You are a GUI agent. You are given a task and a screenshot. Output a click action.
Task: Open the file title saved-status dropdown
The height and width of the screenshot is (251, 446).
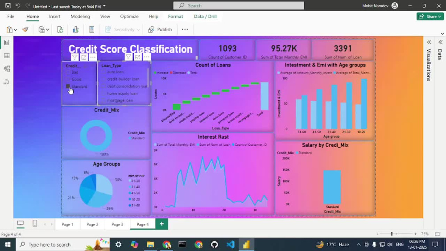[104, 6]
